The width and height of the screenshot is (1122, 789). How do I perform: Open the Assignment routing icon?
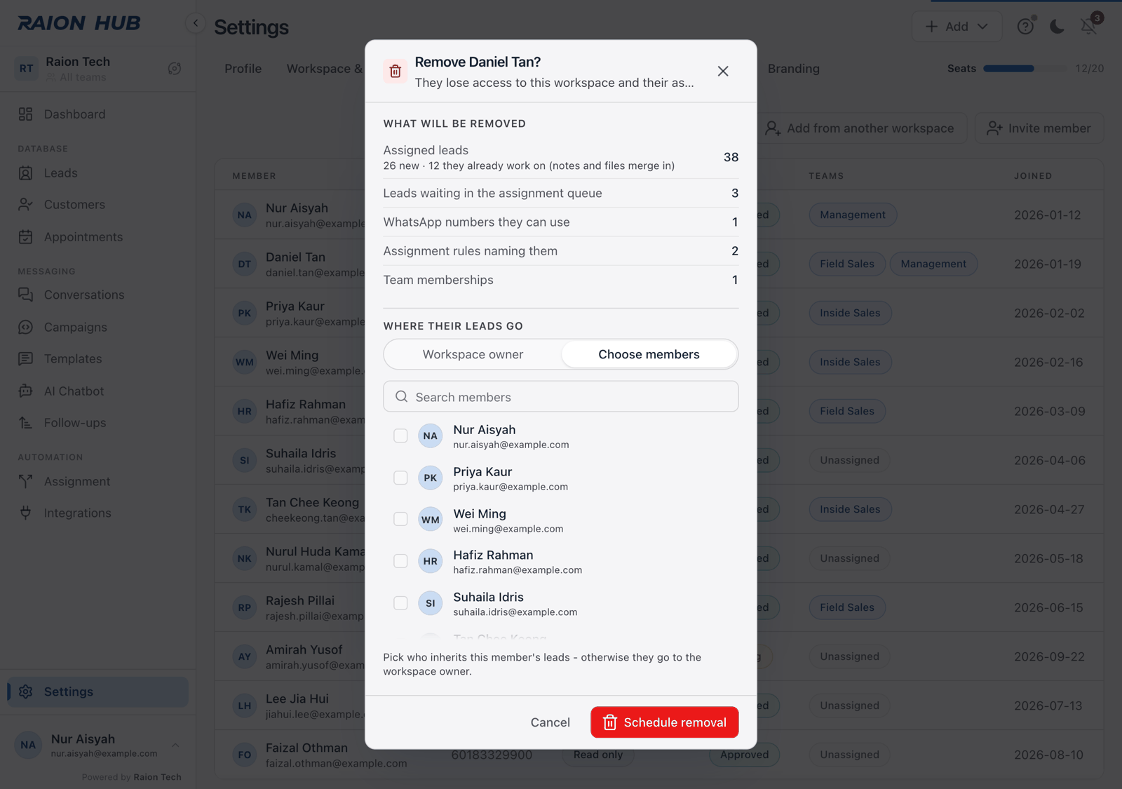click(26, 481)
